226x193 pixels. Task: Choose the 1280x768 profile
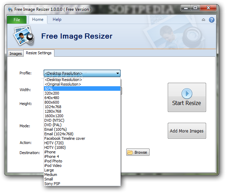click(x=82, y=111)
